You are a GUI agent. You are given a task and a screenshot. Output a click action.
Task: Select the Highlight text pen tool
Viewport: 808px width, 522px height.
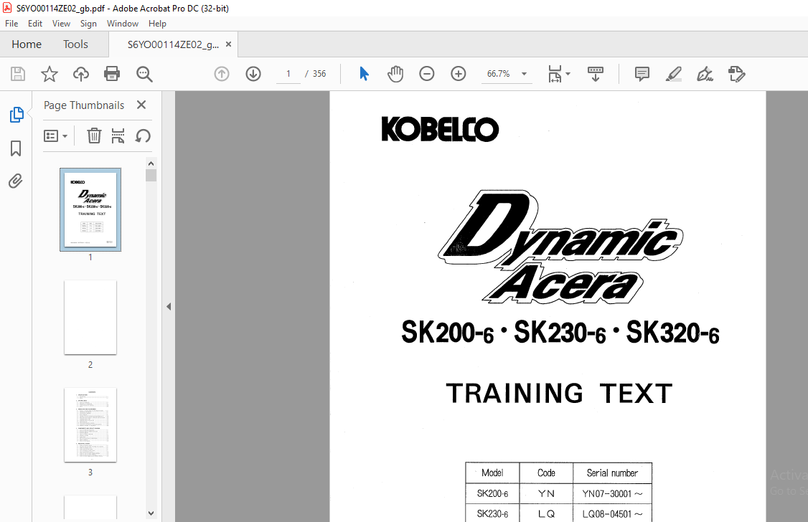tap(674, 74)
